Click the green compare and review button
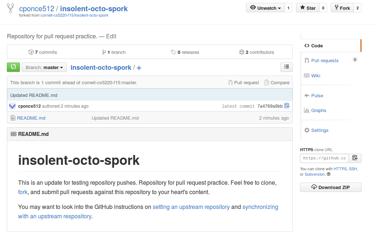Screen dimensions: 376x240 point(13,67)
